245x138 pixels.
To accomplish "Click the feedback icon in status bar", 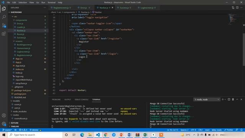I will (237, 130).
